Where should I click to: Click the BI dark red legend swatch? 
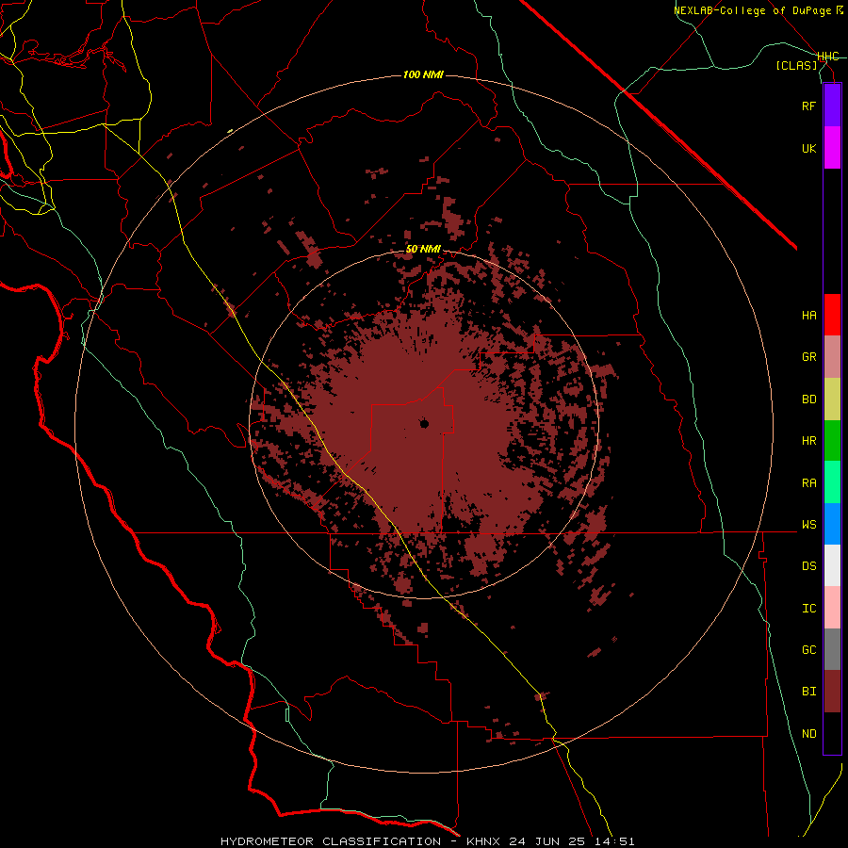832,692
